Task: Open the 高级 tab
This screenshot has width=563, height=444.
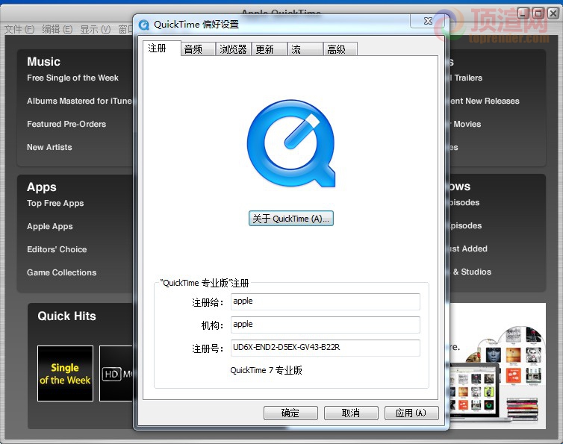Action: click(340, 49)
